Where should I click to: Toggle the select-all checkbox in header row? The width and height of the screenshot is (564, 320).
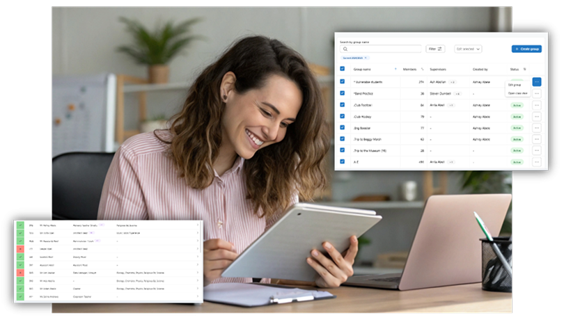pos(342,70)
